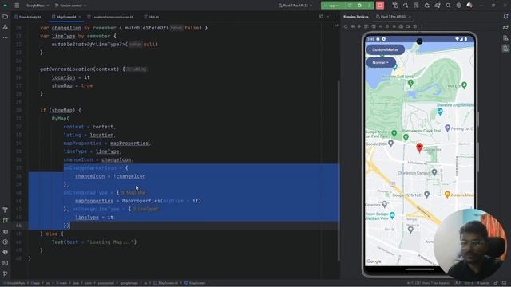Image resolution: width=511 pixels, height=287 pixels.
Task: Open the Pixel 7 Pro device selector dropdown
Action: pyautogui.click(x=295, y=6)
